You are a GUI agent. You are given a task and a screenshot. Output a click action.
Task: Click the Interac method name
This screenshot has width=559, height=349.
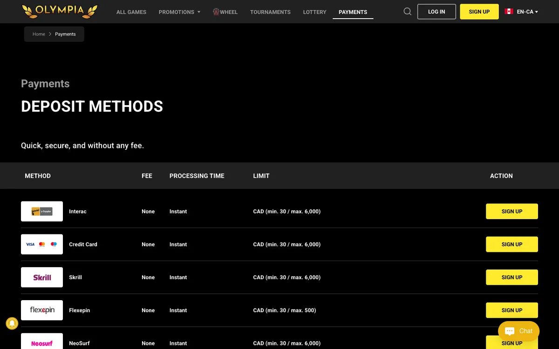point(78,211)
